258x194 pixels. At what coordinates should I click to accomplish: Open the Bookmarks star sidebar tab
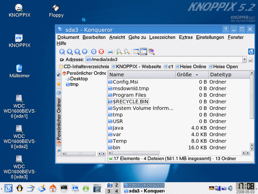[59, 84]
